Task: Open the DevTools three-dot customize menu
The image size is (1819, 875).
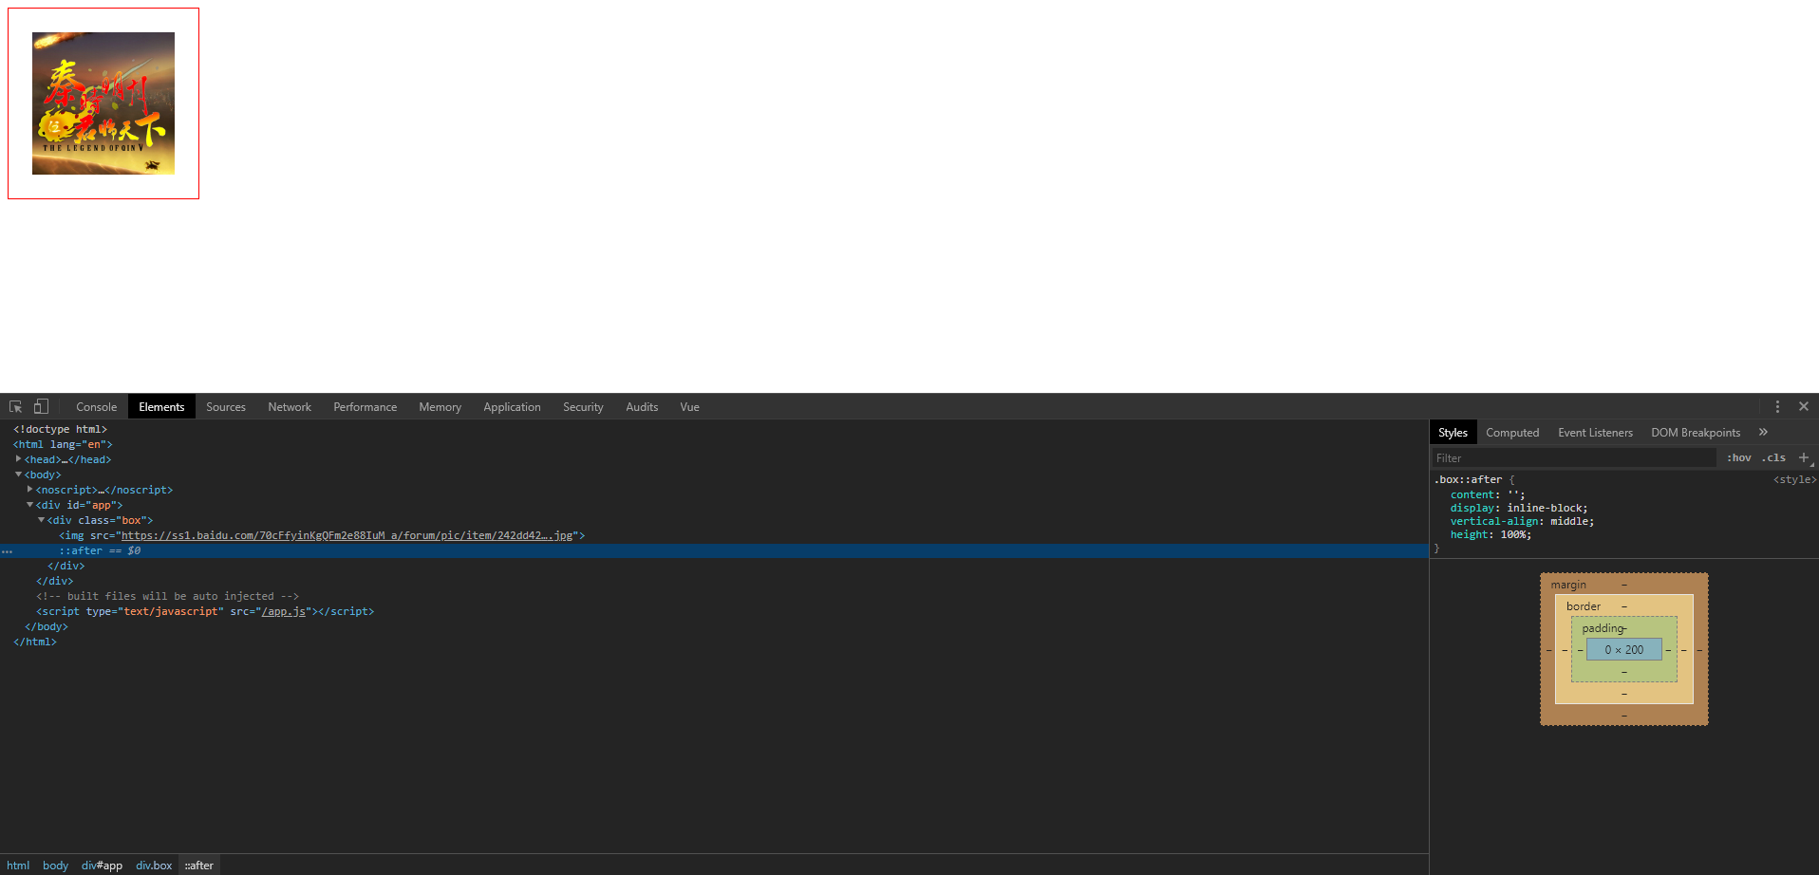Action: tap(1777, 406)
